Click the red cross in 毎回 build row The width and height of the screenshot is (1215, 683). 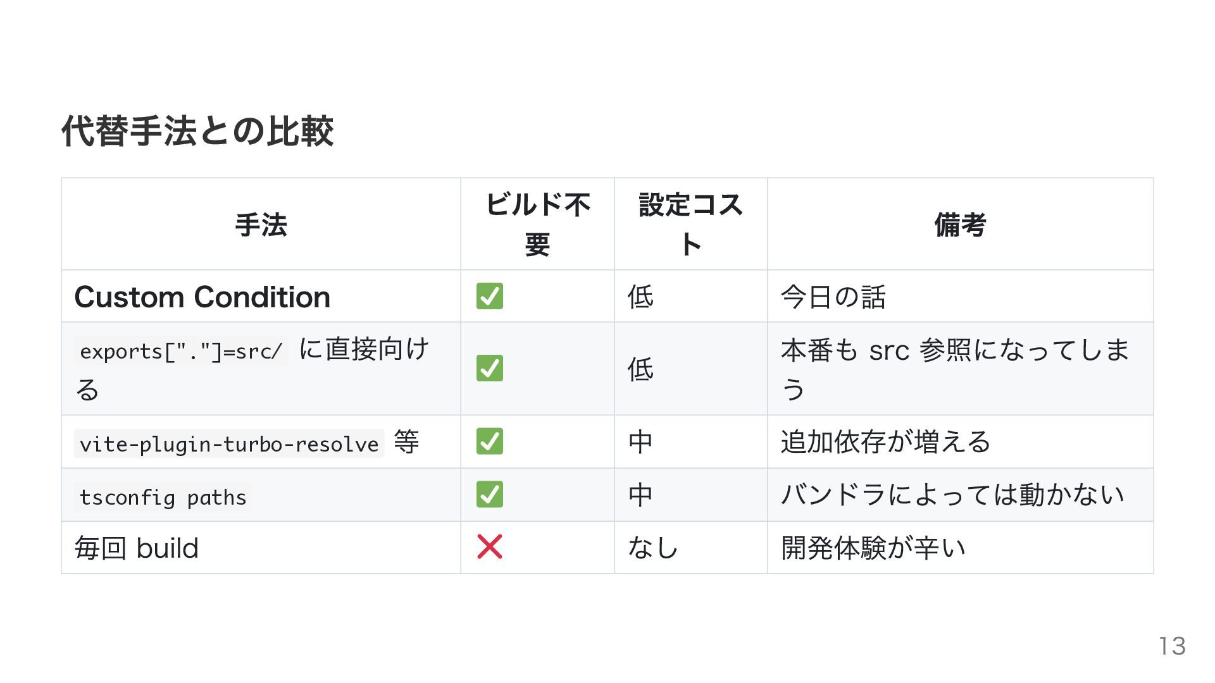point(490,547)
